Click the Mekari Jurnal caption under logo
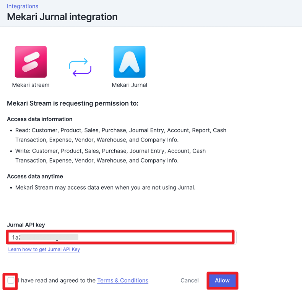Screen dimensions: 302x299 click(x=130, y=85)
